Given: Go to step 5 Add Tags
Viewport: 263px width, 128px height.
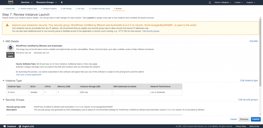Looking at the screenshot, I should point(80,8).
